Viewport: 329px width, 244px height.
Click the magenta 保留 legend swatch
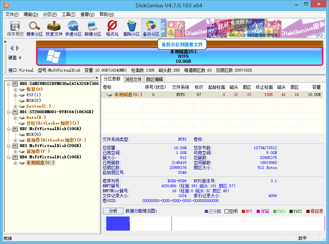click(258, 212)
